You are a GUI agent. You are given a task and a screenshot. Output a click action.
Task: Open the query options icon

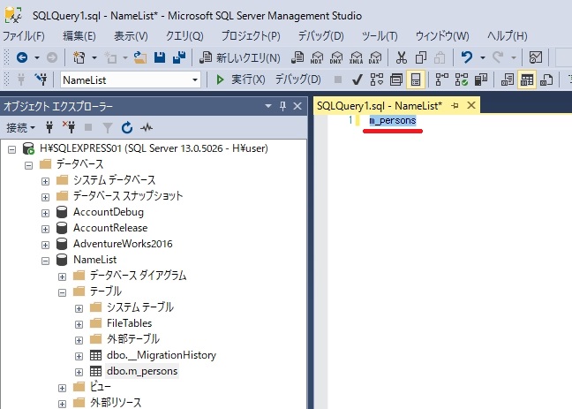(x=396, y=80)
